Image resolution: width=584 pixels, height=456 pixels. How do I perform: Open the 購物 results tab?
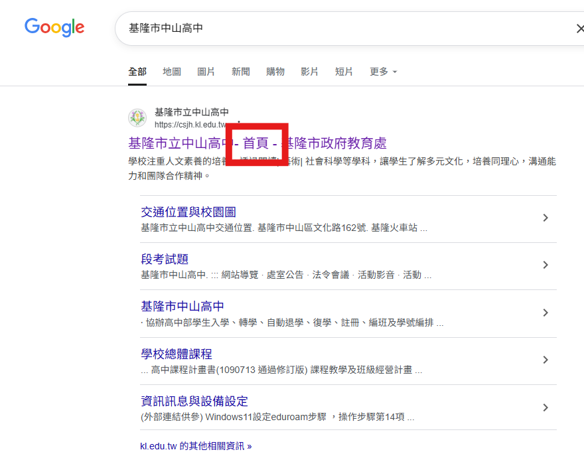[x=275, y=72]
